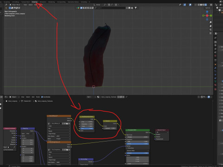Click the right green Y axis gizmo

click(211, 15)
